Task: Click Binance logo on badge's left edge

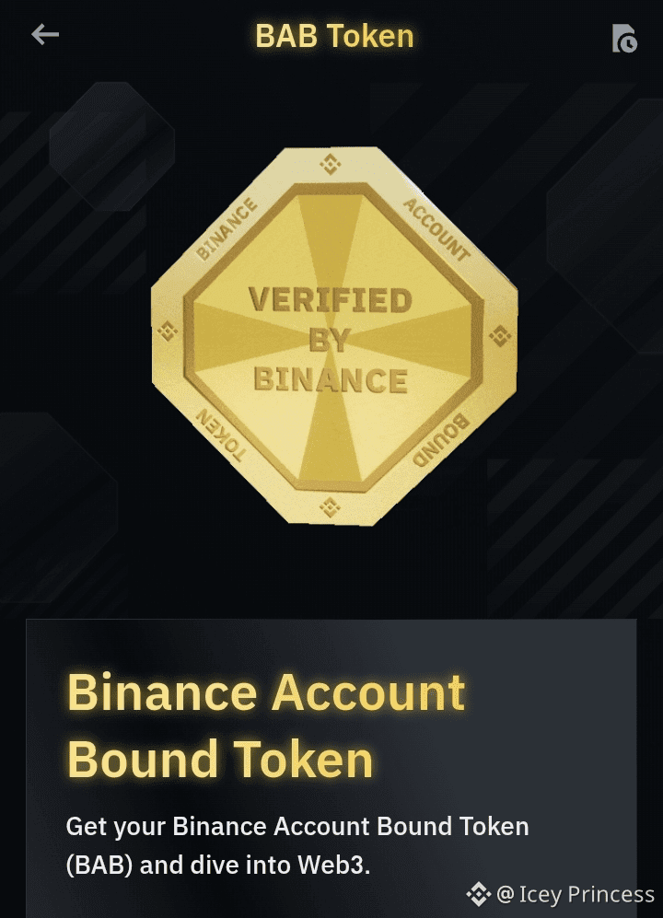Action: (169, 331)
